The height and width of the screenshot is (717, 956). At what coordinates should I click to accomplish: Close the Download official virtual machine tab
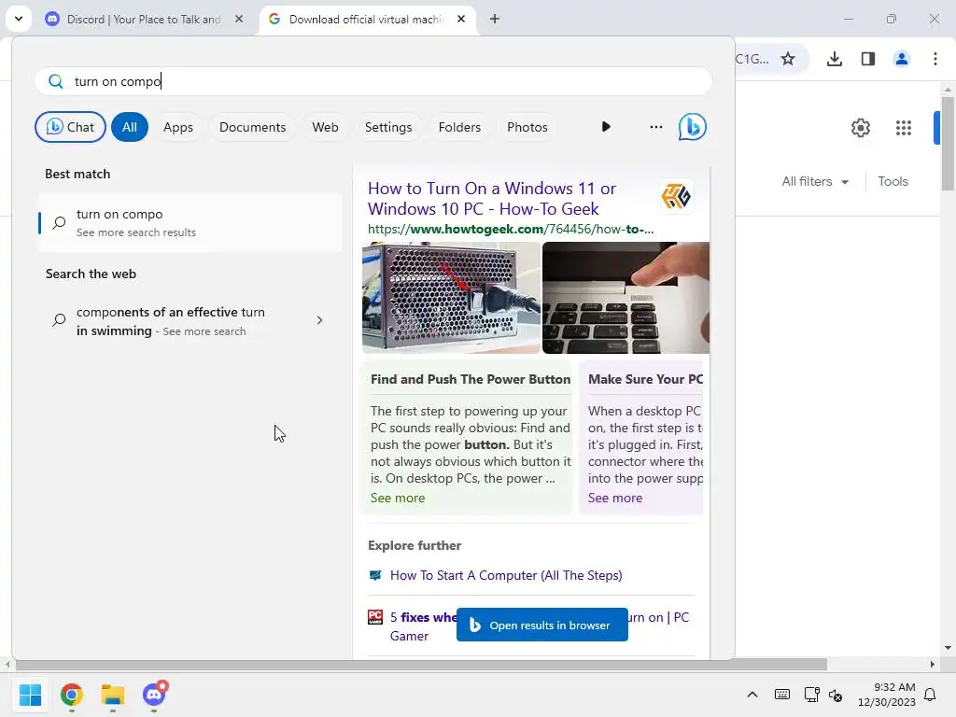coord(461,19)
